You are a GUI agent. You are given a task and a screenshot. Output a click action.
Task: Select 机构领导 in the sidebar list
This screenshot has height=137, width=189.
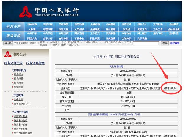coord(18,79)
